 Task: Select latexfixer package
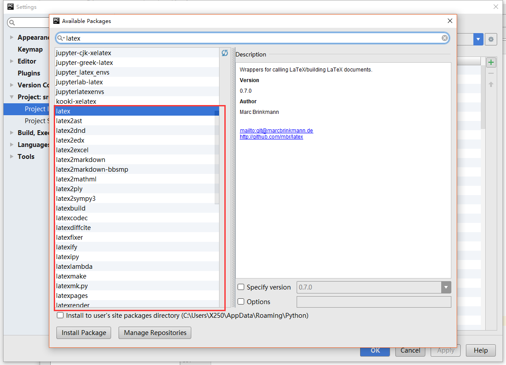(x=137, y=237)
